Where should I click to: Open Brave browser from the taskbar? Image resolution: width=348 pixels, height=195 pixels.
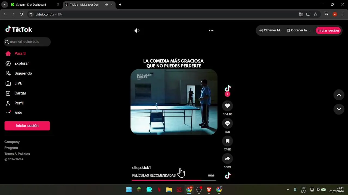(x=209, y=190)
